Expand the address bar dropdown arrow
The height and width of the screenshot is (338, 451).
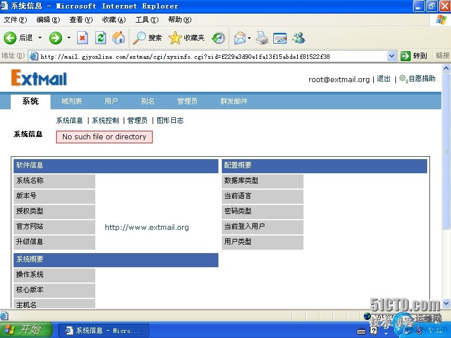tap(391, 56)
